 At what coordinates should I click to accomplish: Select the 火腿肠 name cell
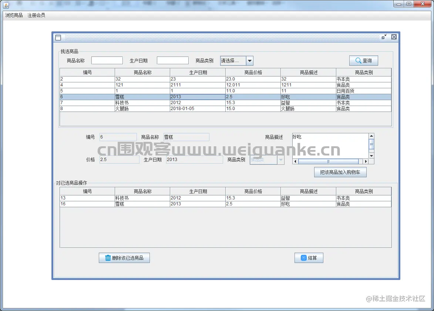pyautogui.click(x=142, y=109)
